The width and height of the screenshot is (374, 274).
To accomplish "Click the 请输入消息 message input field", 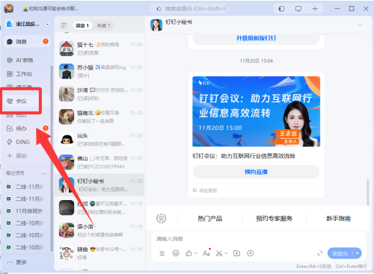I will click(259, 239).
